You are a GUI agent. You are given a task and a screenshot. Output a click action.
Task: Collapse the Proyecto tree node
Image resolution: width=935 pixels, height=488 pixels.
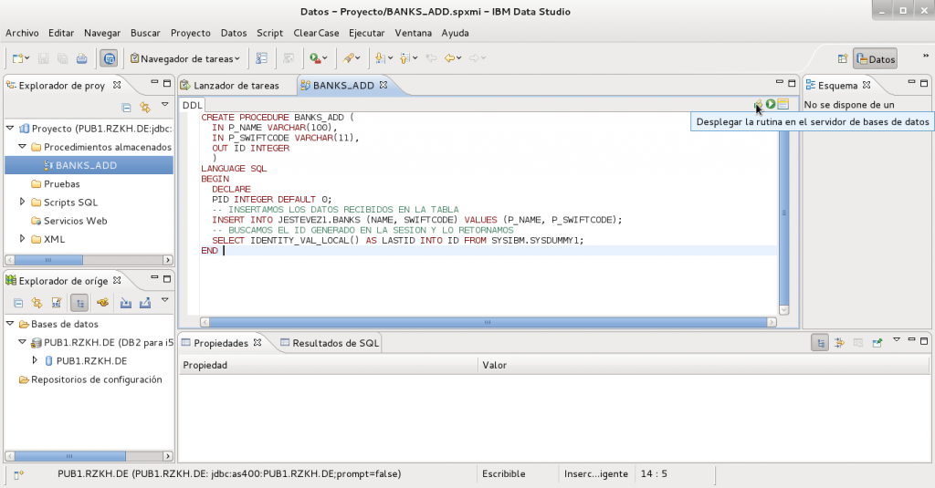click(x=10, y=128)
